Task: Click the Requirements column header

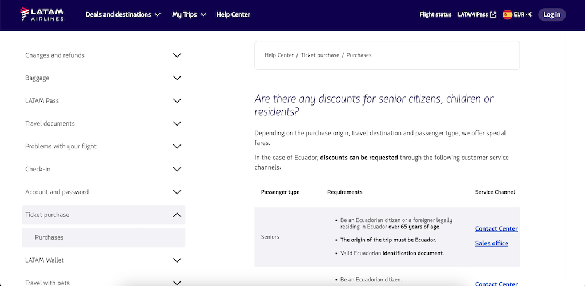Action: (344, 192)
